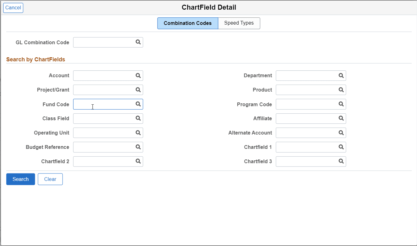417x246 pixels.
Task: Open the Chartfield 3 lookup icon
Action: click(341, 161)
